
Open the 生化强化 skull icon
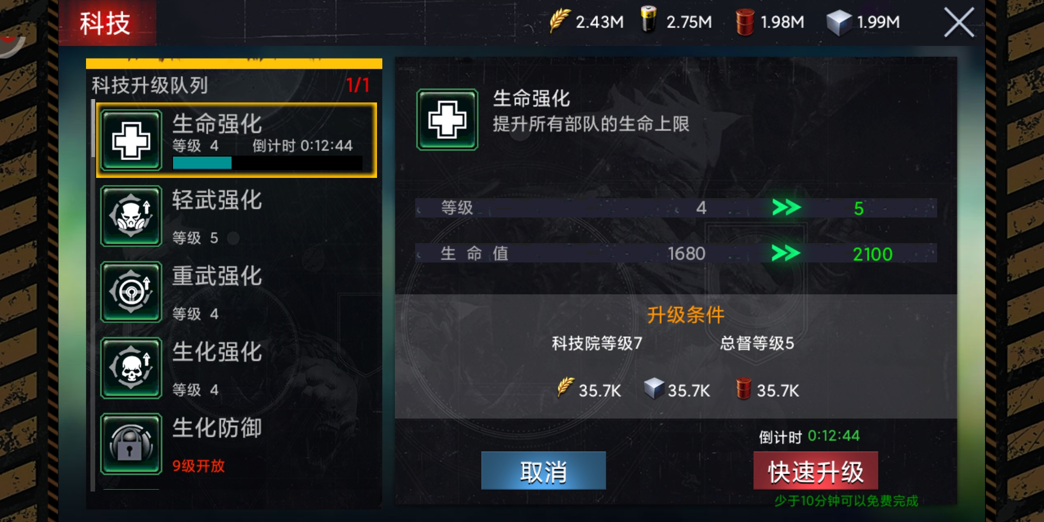pos(131,368)
